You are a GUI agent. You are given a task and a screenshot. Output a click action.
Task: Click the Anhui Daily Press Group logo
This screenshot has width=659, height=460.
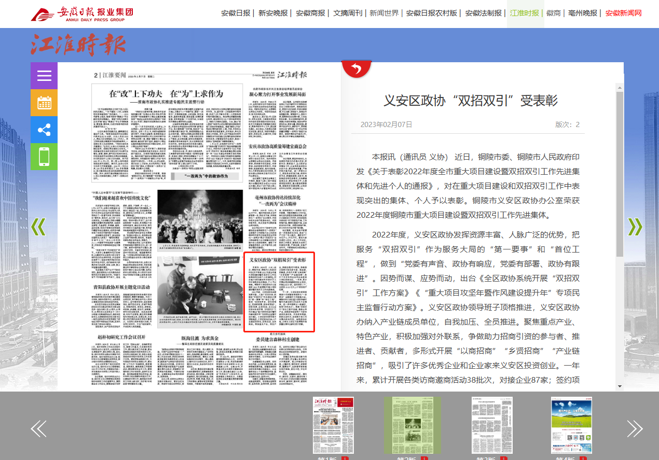[82, 14]
